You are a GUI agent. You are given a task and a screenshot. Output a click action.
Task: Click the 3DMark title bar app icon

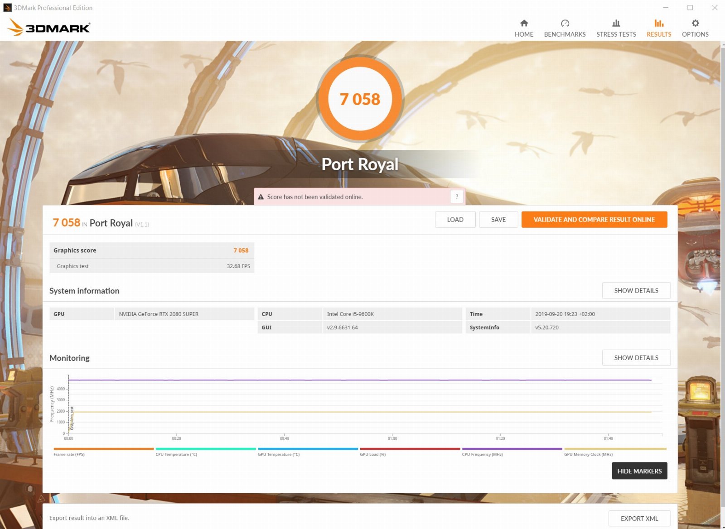click(x=7, y=8)
